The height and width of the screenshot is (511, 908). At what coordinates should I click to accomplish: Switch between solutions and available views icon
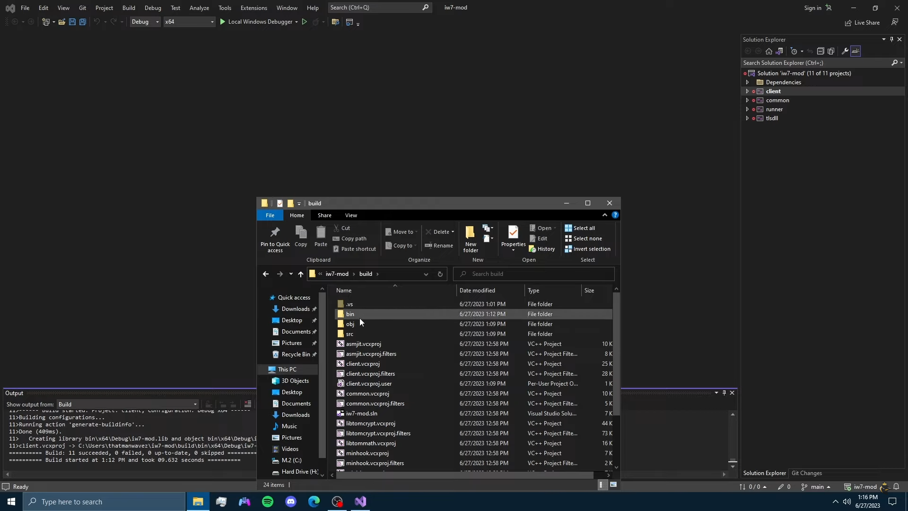pos(779,51)
